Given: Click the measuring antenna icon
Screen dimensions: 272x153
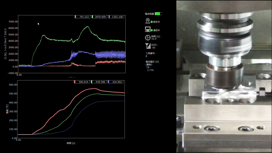Looking at the screenshot, I should tap(148, 21).
